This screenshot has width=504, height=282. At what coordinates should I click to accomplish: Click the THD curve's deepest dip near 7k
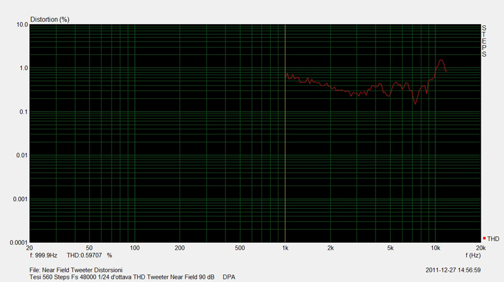pos(415,103)
